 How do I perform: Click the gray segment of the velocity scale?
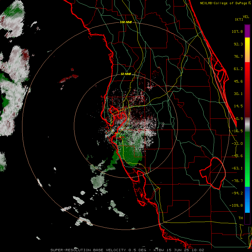click(247, 124)
